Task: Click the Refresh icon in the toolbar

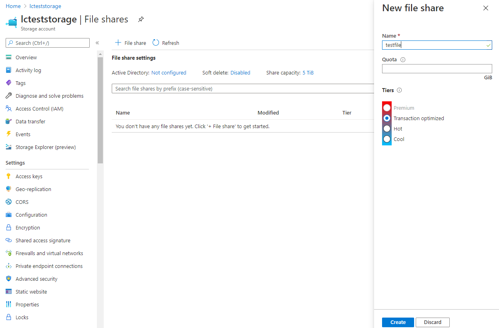Action: (156, 43)
